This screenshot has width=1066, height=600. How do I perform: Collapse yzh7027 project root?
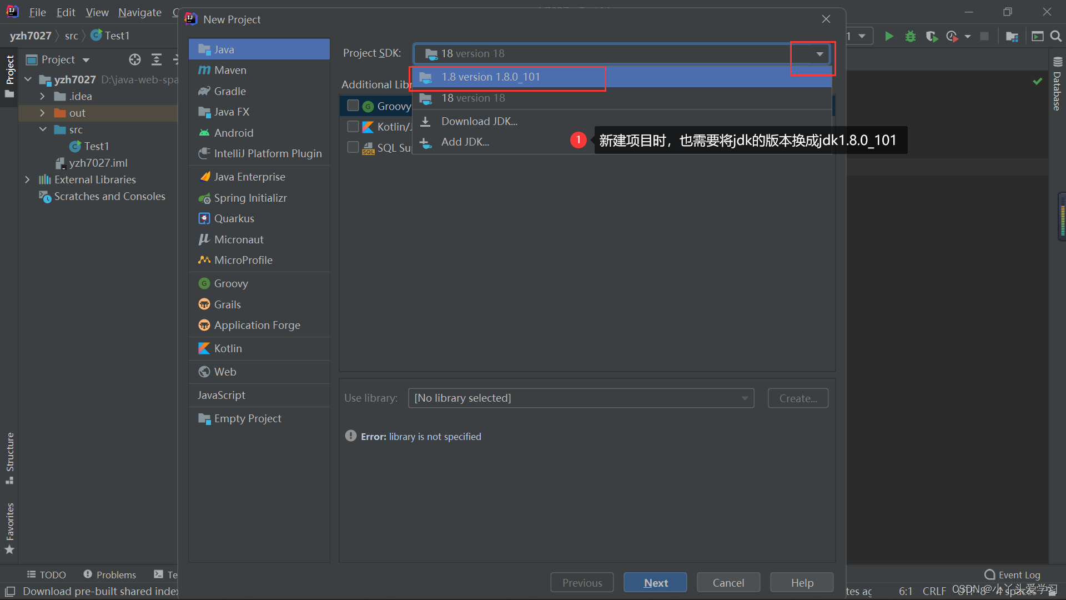pos(28,79)
